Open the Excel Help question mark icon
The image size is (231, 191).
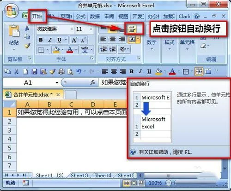pyautogui.click(x=196, y=16)
